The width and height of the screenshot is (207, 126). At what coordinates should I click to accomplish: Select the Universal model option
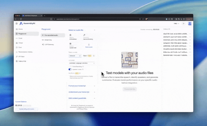(75, 56)
